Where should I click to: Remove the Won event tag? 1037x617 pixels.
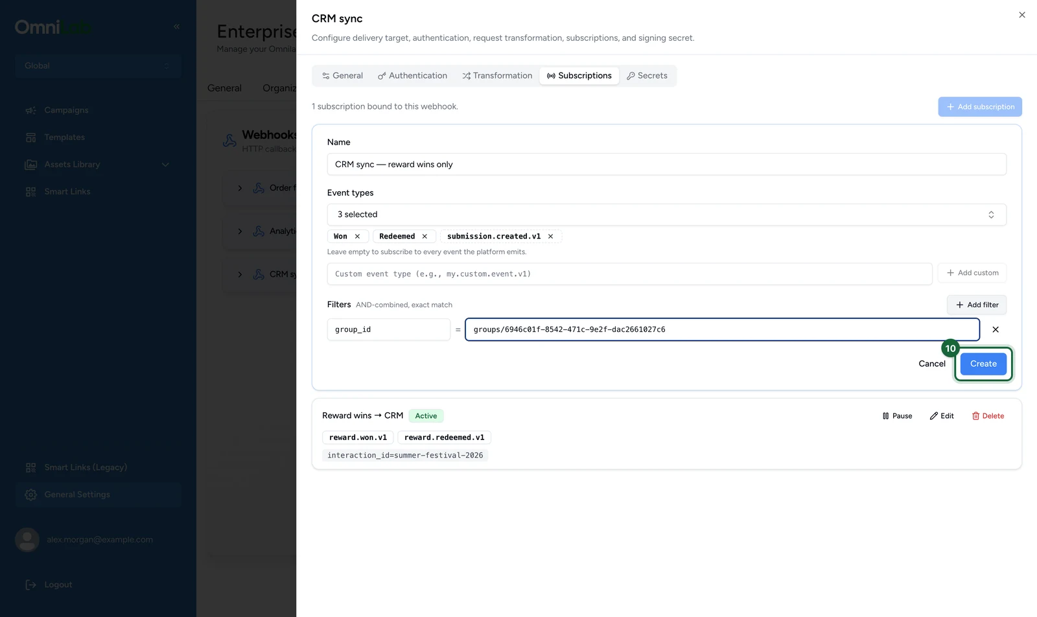click(x=357, y=237)
